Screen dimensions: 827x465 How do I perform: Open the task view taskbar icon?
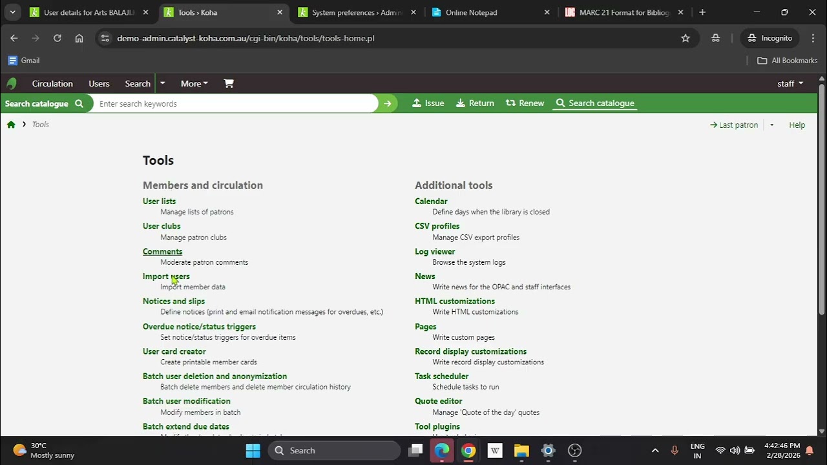click(x=415, y=450)
